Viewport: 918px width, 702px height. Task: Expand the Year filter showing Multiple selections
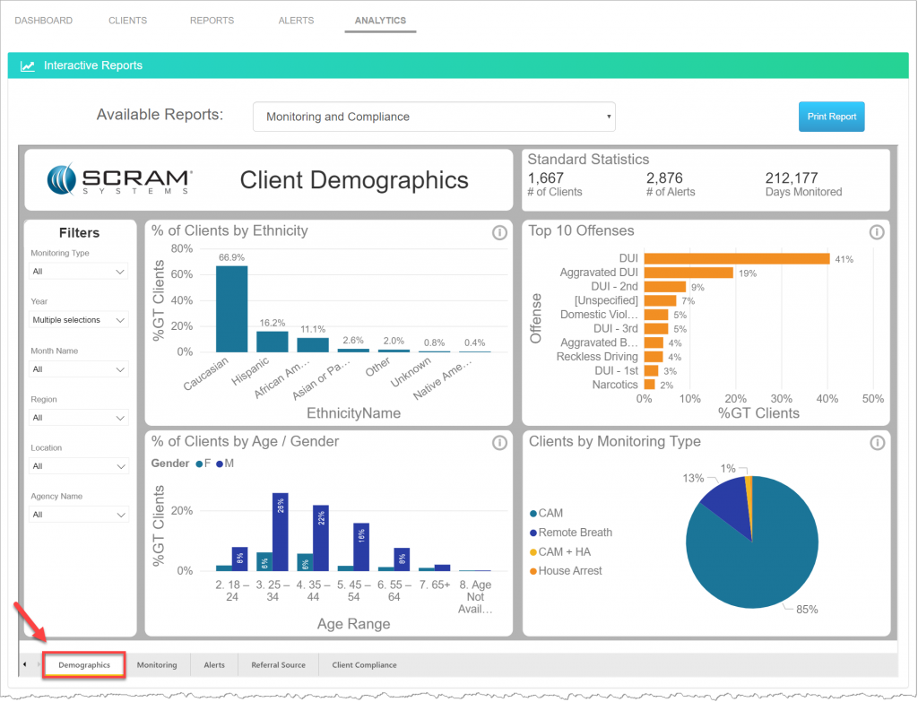click(x=78, y=319)
